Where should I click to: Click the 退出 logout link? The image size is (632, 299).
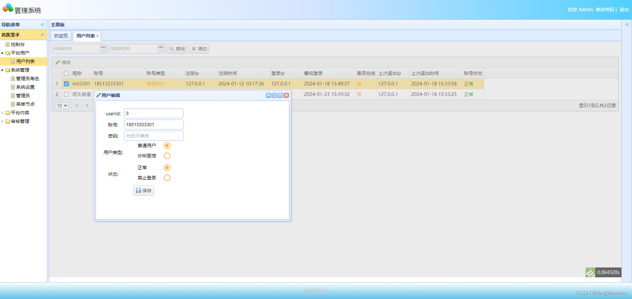pos(624,10)
